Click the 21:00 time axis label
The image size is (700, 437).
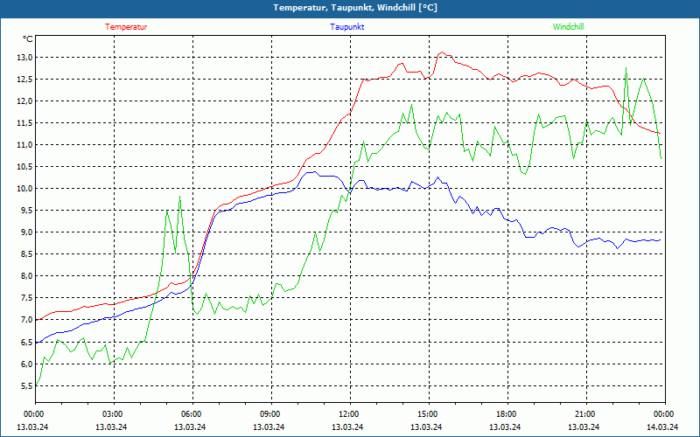(x=586, y=414)
